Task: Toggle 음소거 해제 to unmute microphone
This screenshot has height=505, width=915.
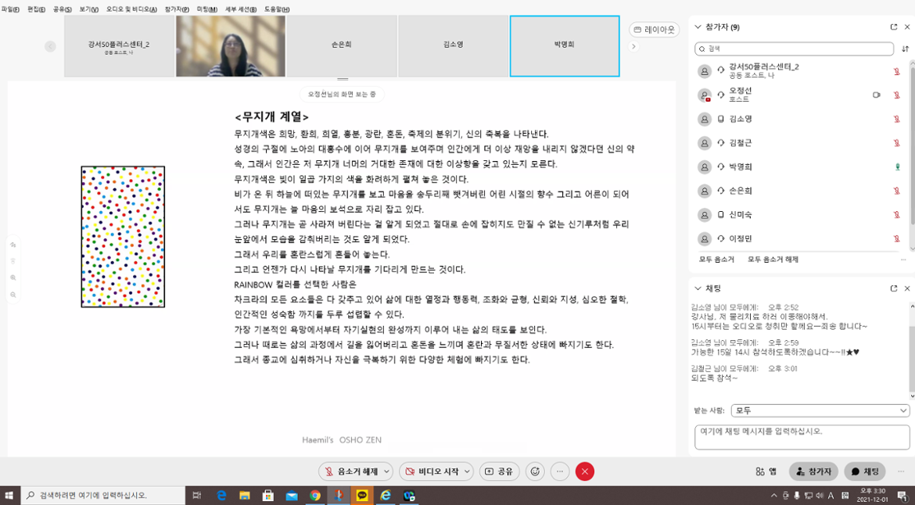Action: [x=350, y=471]
